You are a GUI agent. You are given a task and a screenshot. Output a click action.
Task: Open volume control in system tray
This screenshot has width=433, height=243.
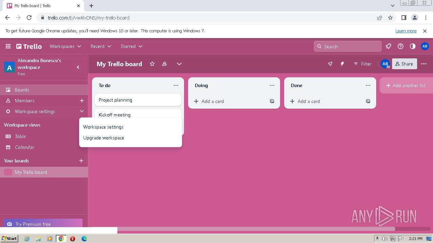(x=385, y=239)
